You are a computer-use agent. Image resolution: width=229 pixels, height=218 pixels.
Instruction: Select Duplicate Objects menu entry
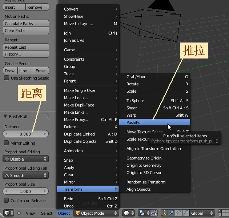click(88, 141)
